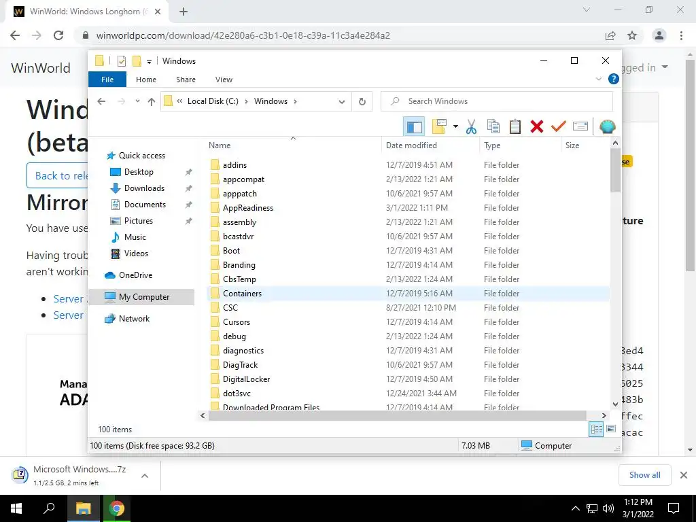Image resolution: width=696 pixels, height=522 pixels.
Task: Open the Home ribbon tab
Action: (x=146, y=80)
